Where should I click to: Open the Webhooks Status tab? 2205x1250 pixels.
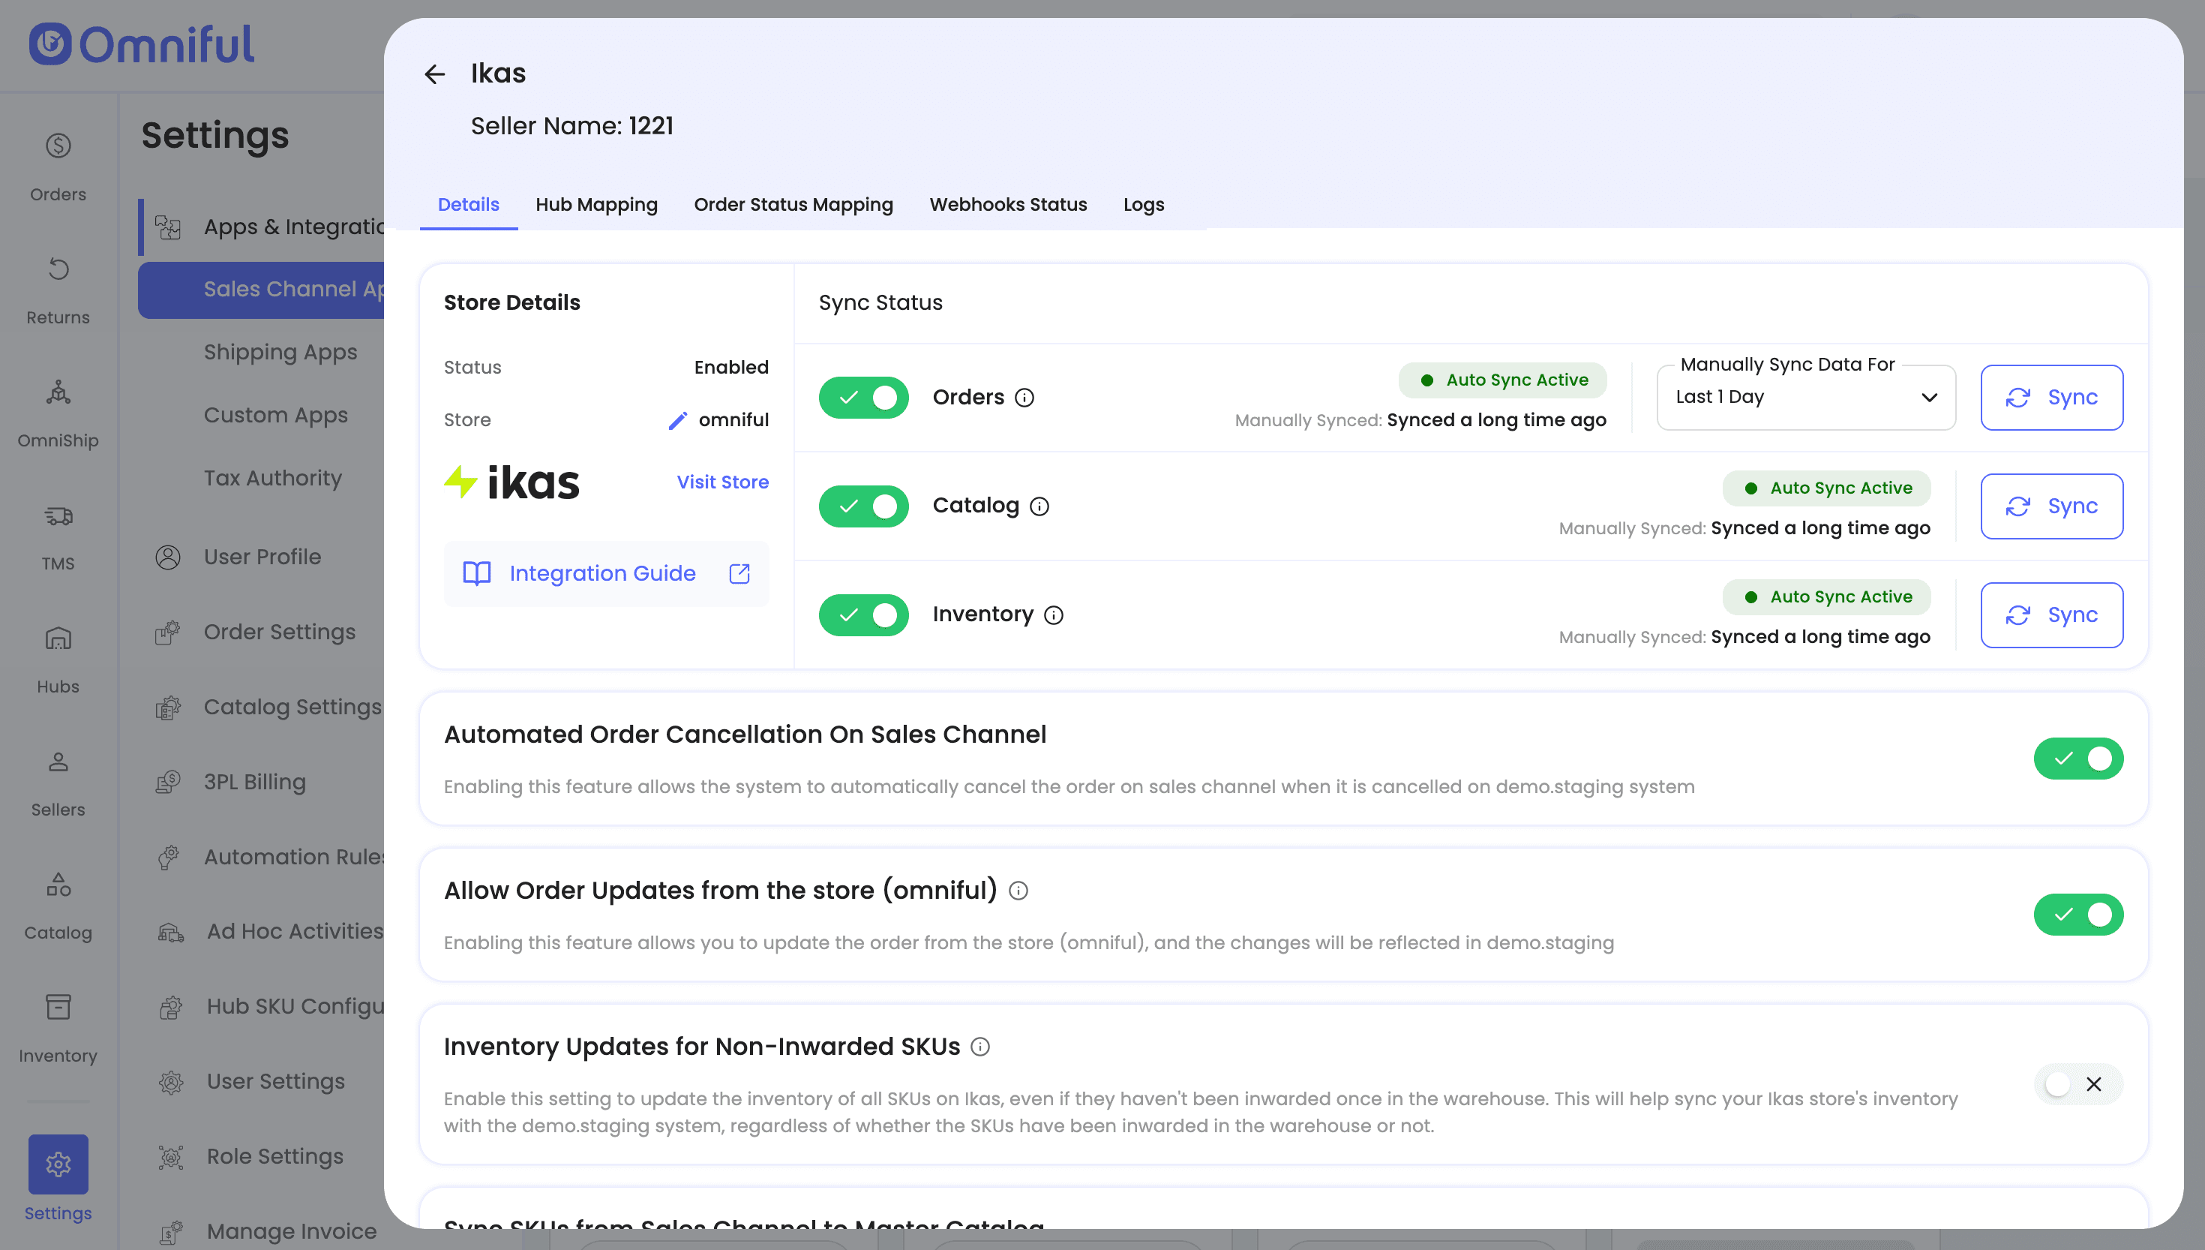(x=1007, y=204)
